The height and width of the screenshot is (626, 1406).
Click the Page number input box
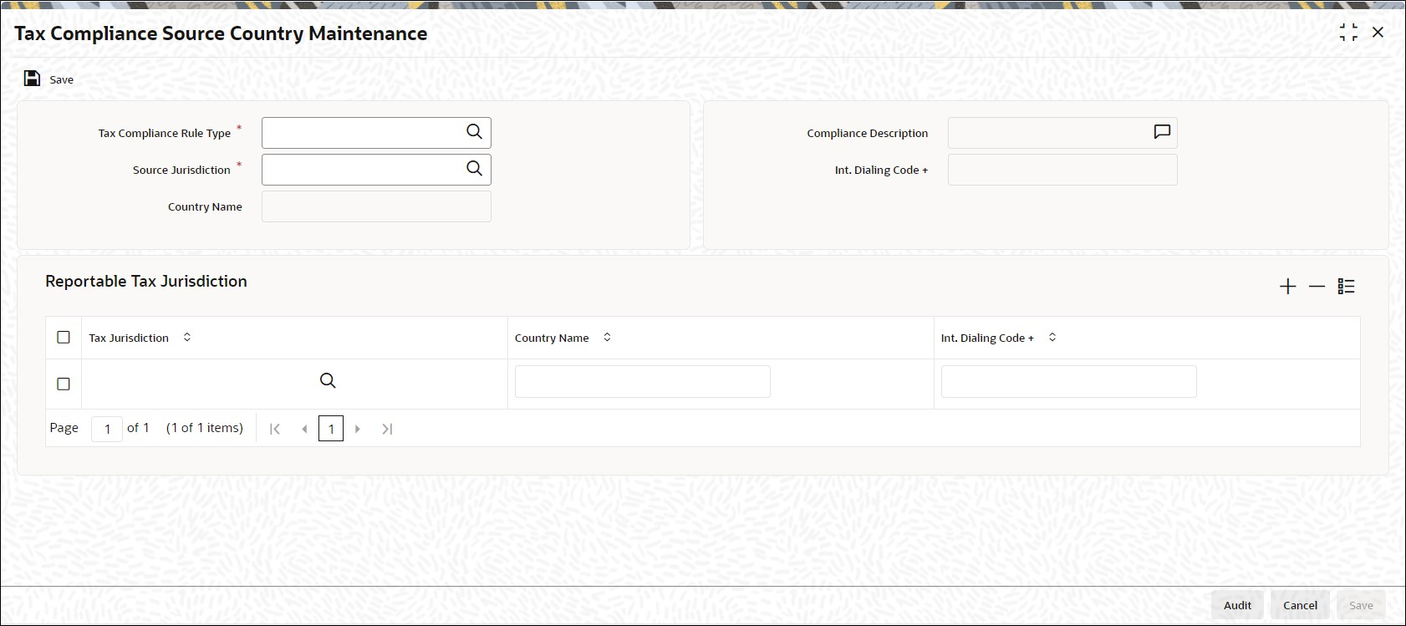107,429
